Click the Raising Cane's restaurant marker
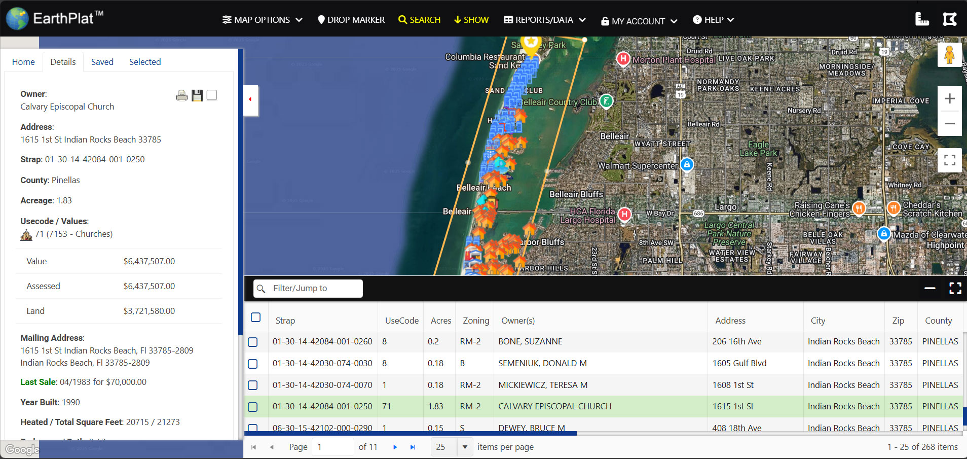This screenshot has width=967, height=459. pos(859,207)
